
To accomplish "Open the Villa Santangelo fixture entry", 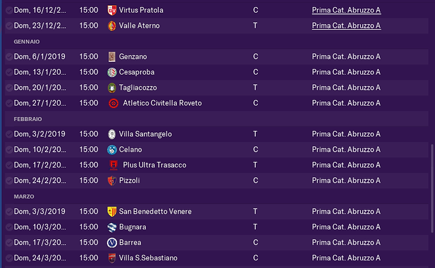I will click(x=217, y=134).
